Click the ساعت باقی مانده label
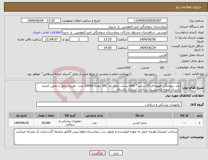This screenshot has width=208, height=160. click(x=29, y=40)
